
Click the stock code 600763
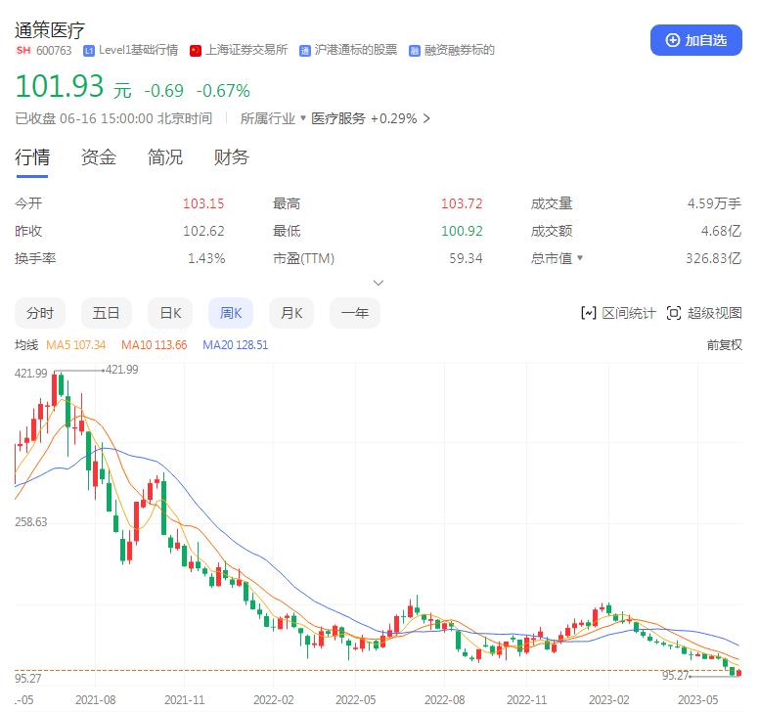click(x=54, y=51)
